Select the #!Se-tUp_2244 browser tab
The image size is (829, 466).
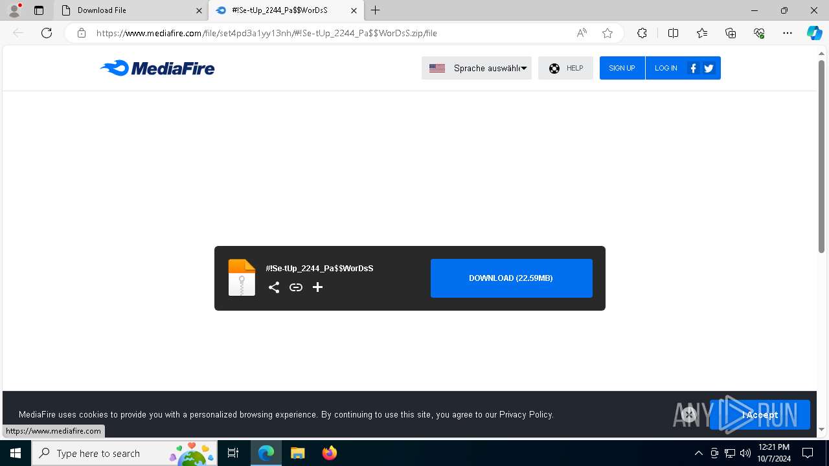[285, 10]
